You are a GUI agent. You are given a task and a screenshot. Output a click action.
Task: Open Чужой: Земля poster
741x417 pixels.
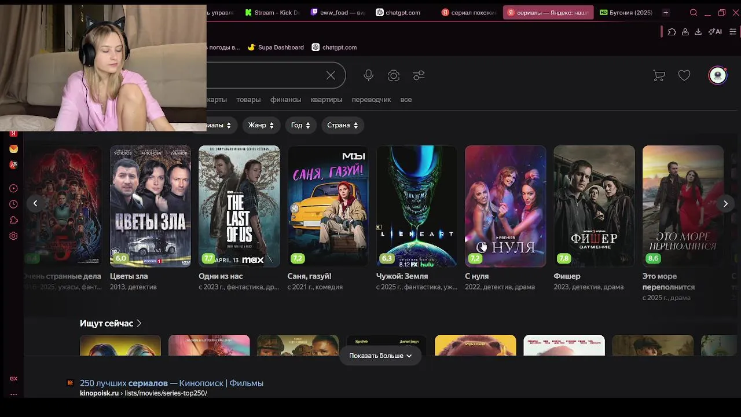pyautogui.click(x=417, y=206)
